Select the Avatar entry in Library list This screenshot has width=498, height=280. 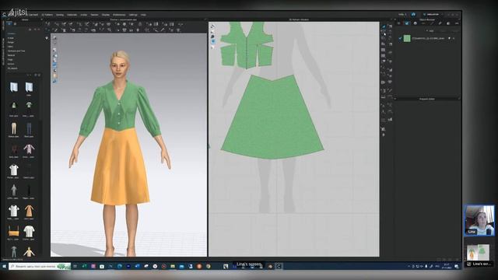(11, 38)
